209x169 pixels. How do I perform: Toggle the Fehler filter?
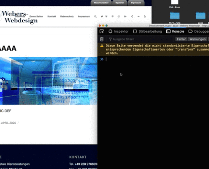[x=181, y=39]
